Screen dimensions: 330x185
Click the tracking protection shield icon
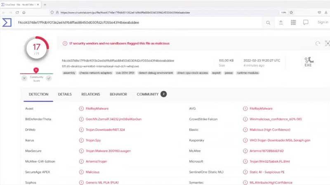pyautogui.click(x=52, y=12)
